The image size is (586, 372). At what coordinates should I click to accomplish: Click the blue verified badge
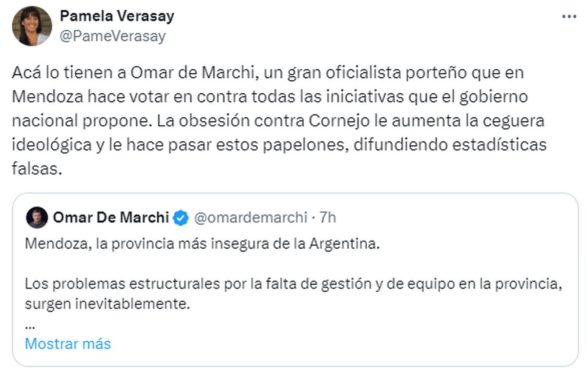[181, 218]
